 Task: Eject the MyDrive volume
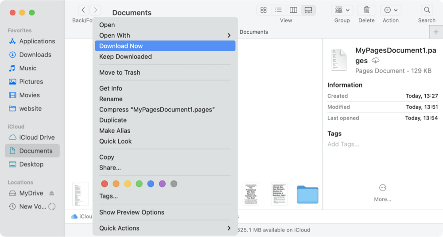(x=52, y=193)
